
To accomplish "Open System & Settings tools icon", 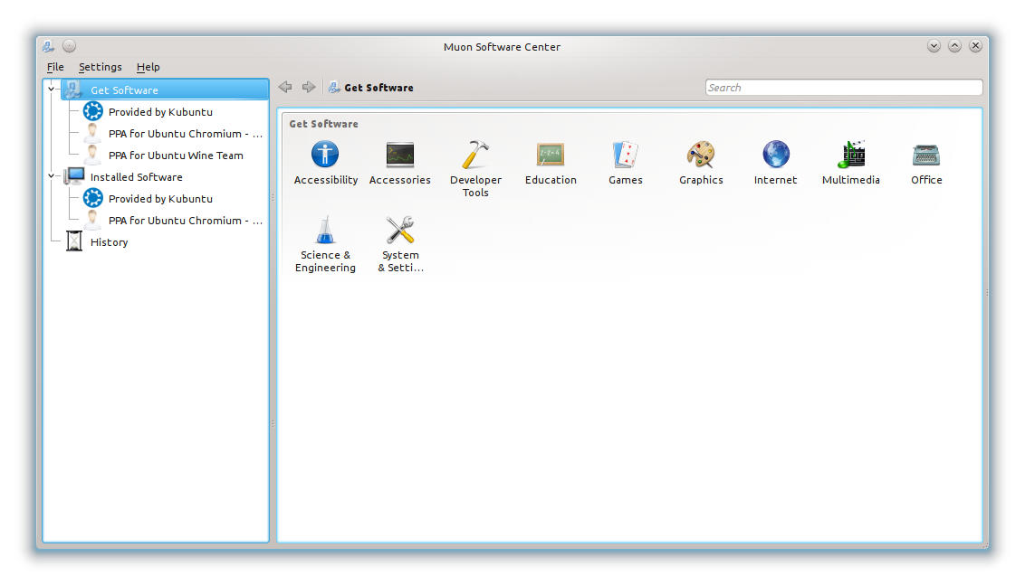I will [400, 230].
